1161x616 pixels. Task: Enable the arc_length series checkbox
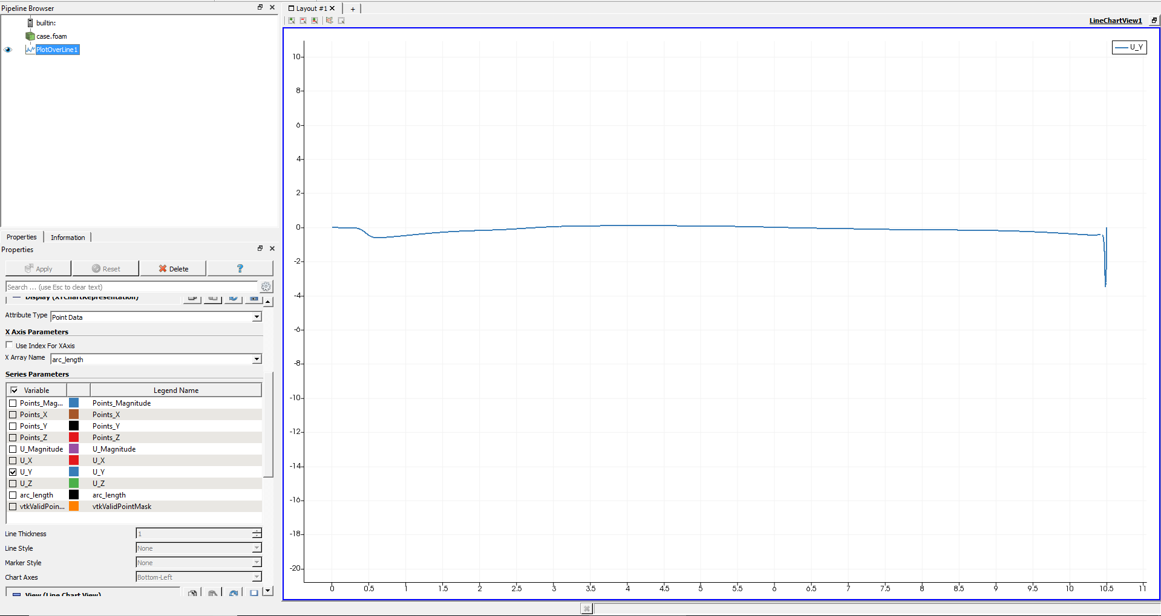pos(13,495)
